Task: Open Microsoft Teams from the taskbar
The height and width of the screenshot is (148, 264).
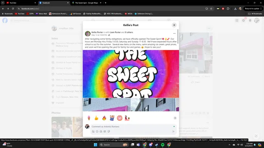Action: [x=139, y=145]
